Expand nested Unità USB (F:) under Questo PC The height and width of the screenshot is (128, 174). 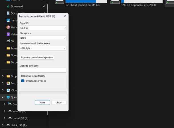point(5,118)
